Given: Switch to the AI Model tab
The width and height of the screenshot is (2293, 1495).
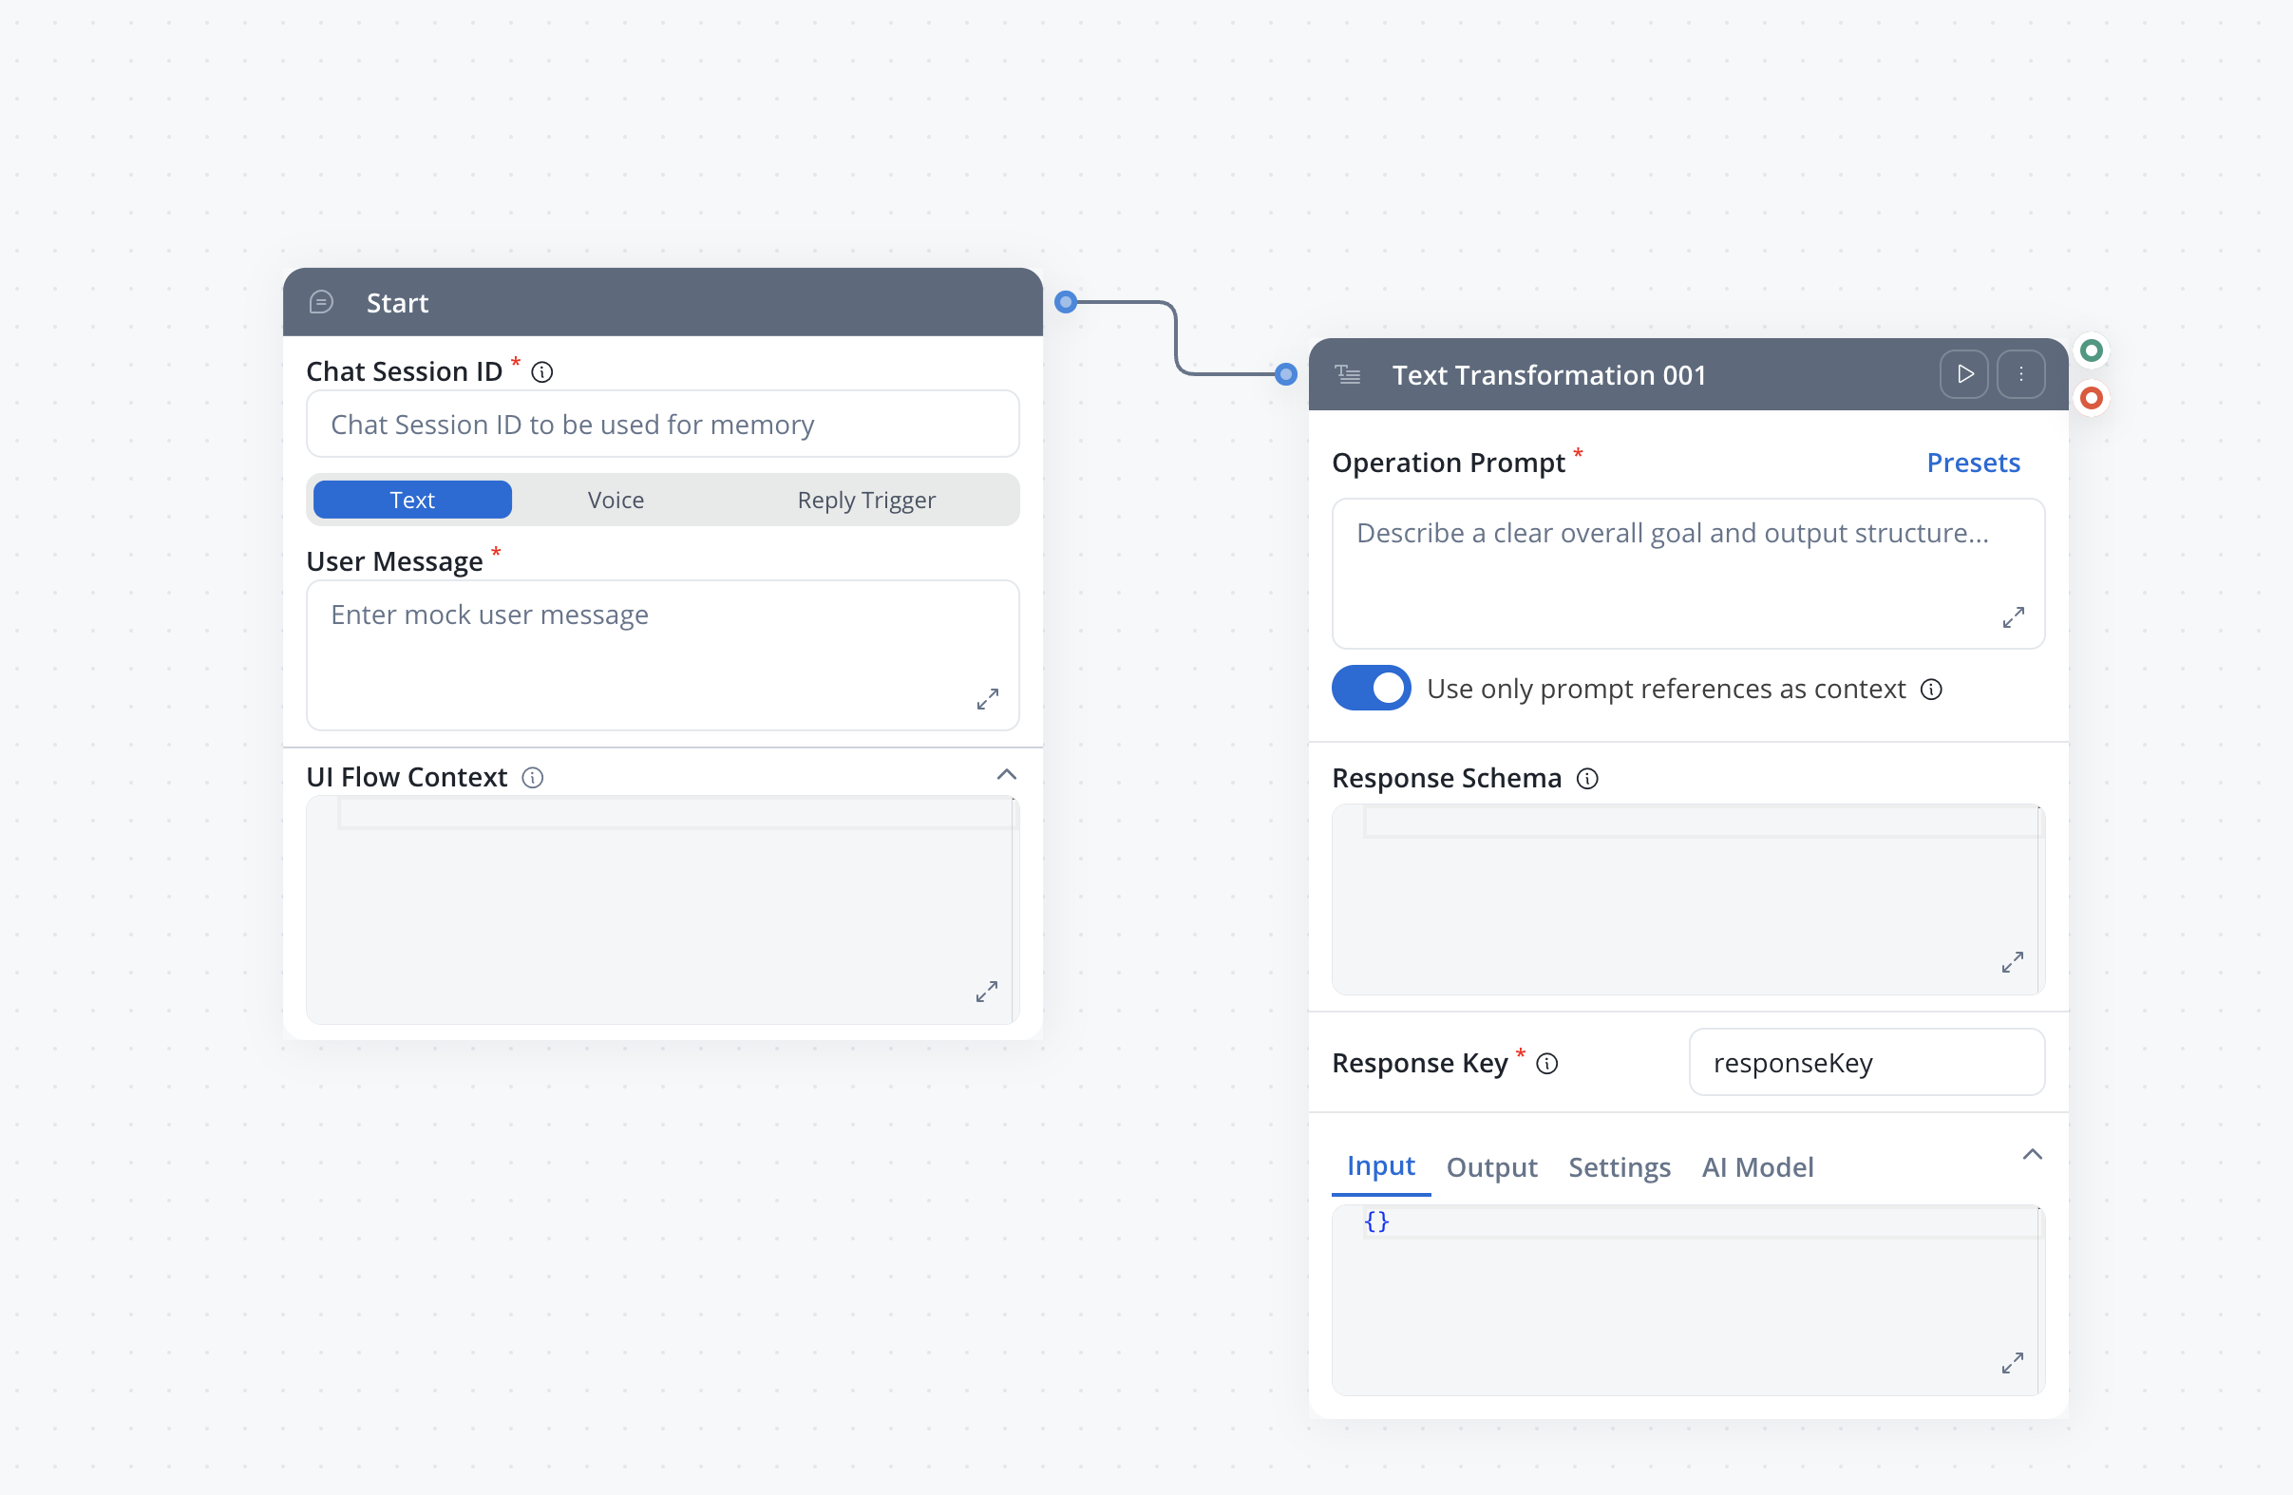Looking at the screenshot, I should coord(1756,1166).
